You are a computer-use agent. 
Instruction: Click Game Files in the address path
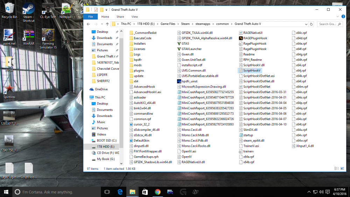point(168,24)
